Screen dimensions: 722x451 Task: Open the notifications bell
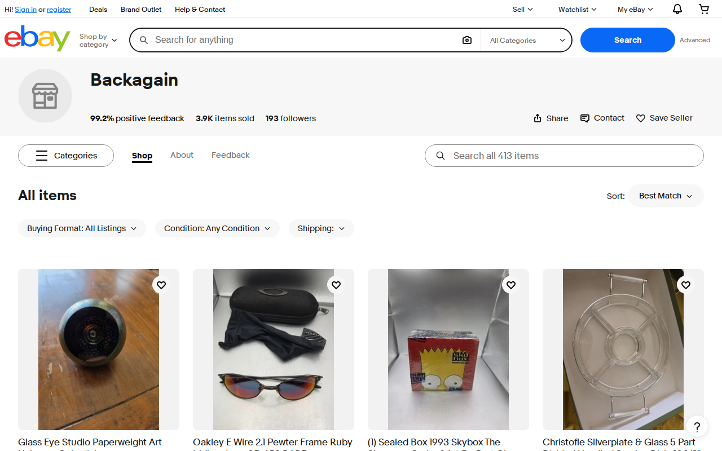pos(677,9)
